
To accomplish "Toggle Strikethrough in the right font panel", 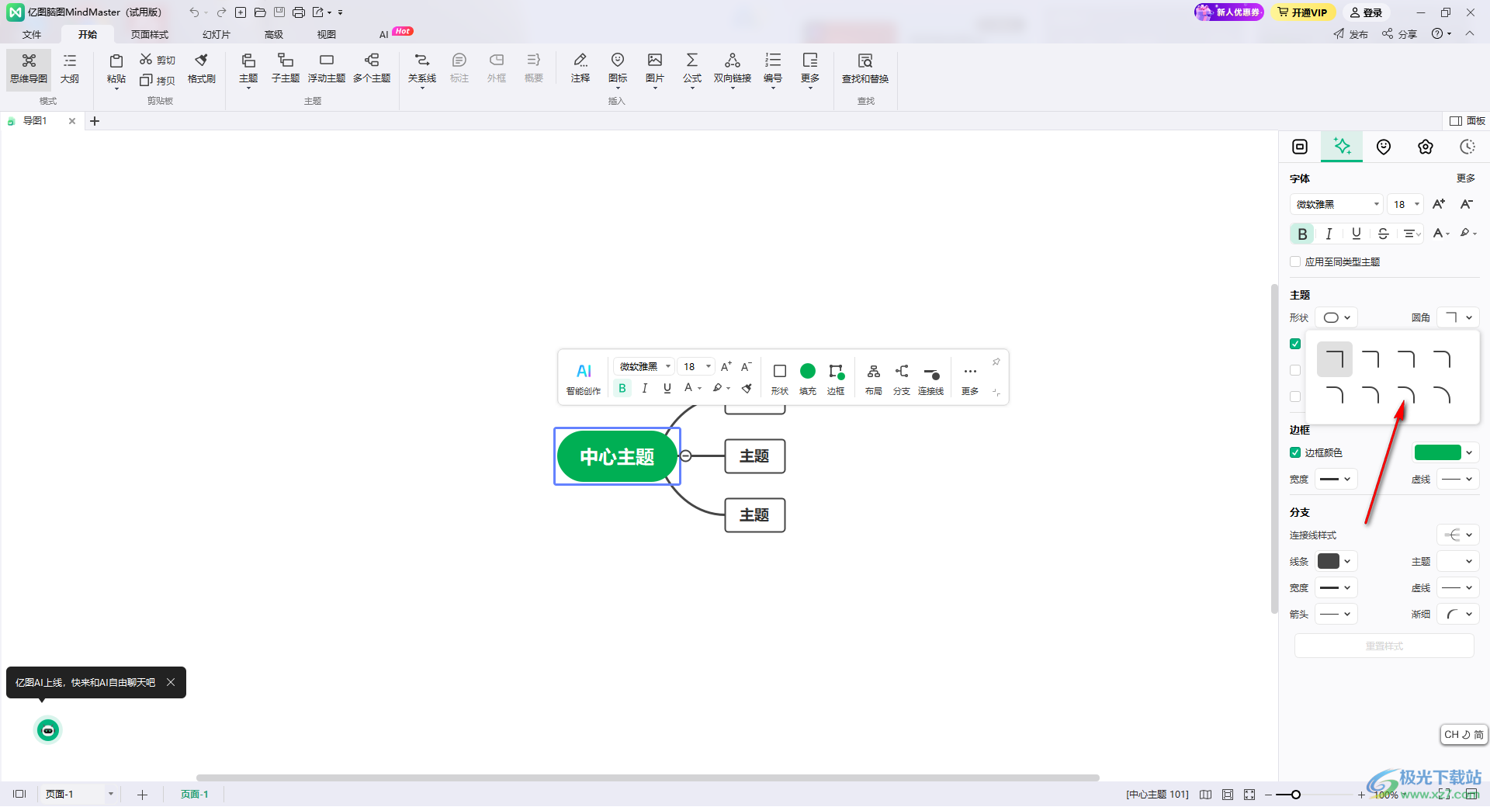I will click(1383, 234).
